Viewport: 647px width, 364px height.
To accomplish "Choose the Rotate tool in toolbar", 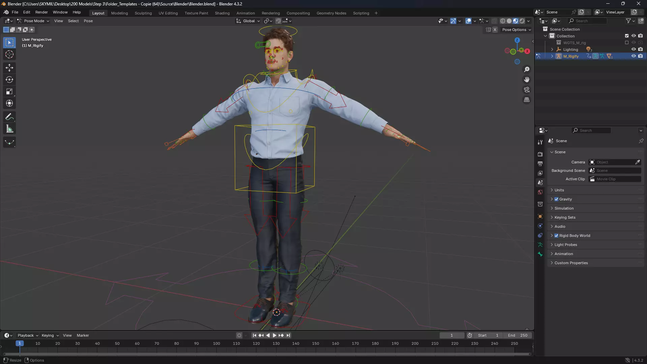I will pyautogui.click(x=9, y=80).
